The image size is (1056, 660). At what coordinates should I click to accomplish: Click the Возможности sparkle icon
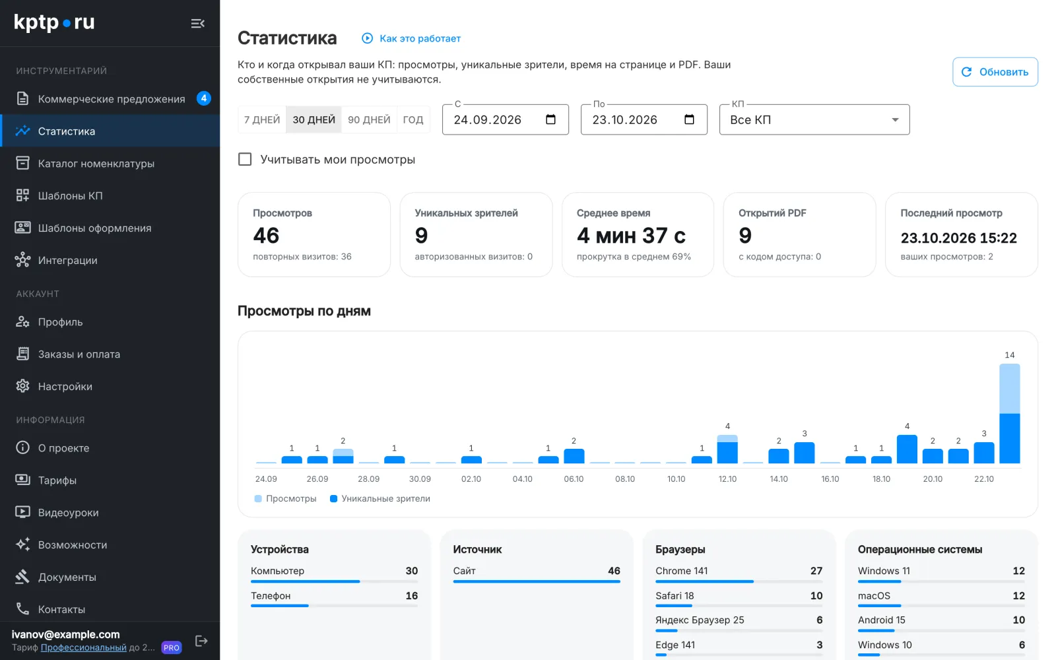[22, 544]
